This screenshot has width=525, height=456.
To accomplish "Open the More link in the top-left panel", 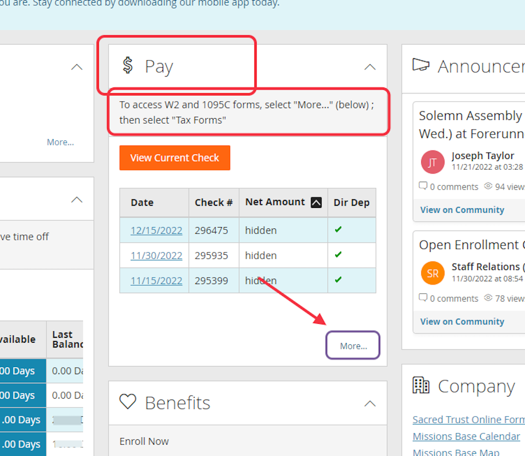I will point(60,142).
